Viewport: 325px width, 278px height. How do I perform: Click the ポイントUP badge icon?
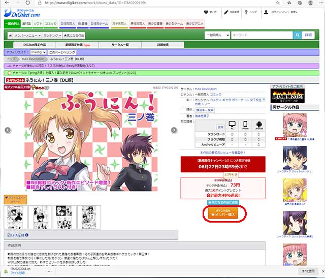point(40,87)
